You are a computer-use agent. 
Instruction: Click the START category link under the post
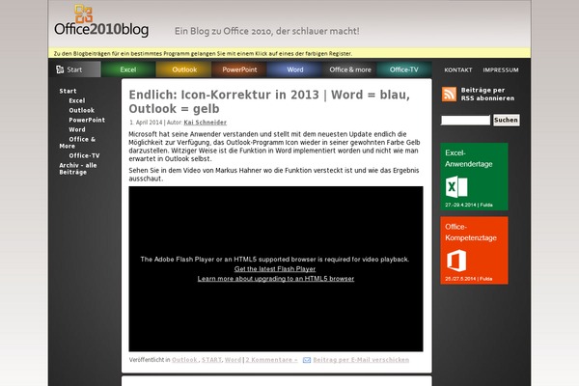(x=211, y=360)
